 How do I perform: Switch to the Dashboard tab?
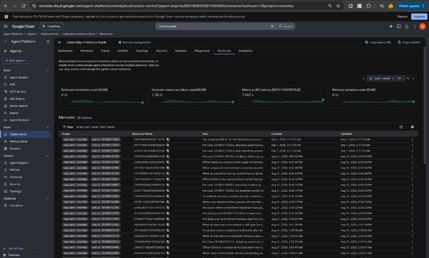click(65, 51)
